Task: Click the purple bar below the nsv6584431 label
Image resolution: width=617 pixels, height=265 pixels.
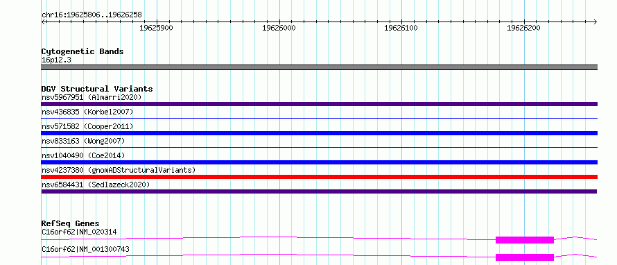Action: pos(319,191)
